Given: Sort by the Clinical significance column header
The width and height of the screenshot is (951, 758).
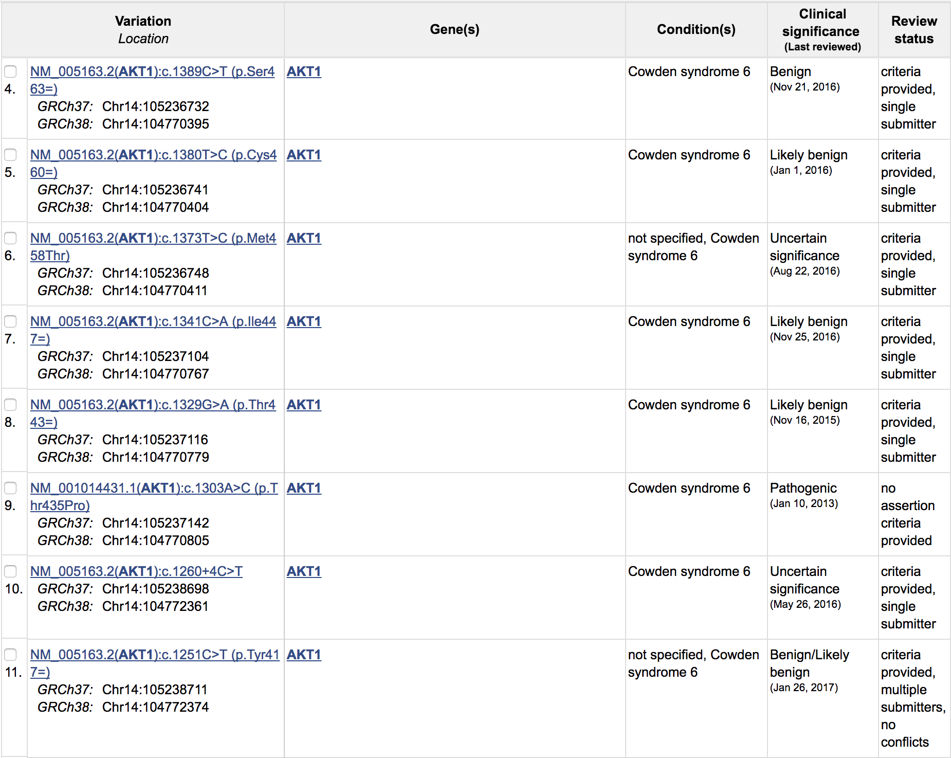Looking at the screenshot, I should (822, 30).
